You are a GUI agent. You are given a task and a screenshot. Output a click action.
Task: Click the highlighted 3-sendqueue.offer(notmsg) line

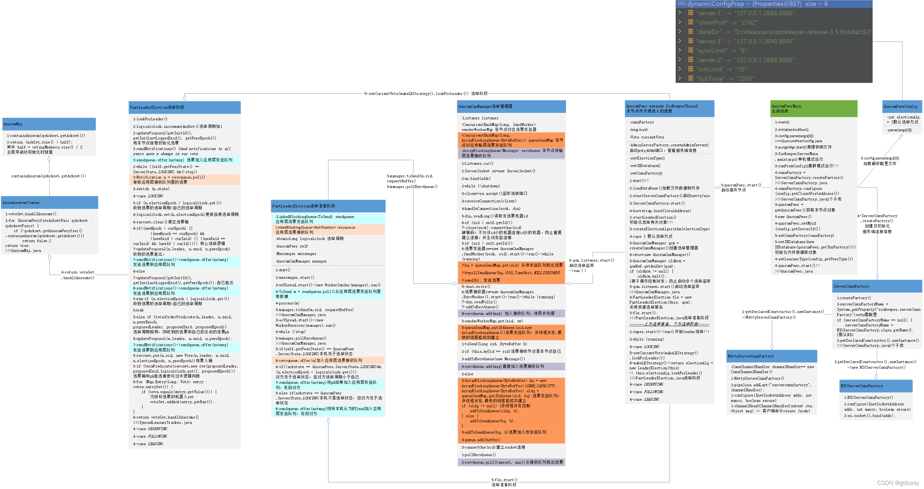pos(184,160)
